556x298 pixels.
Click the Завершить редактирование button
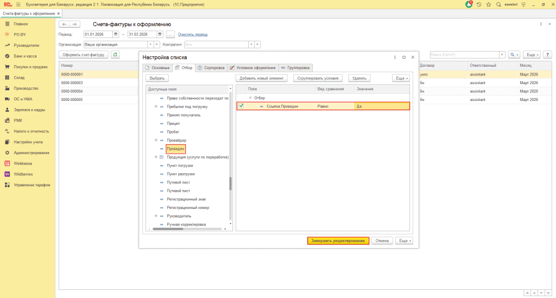click(x=338, y=240)
